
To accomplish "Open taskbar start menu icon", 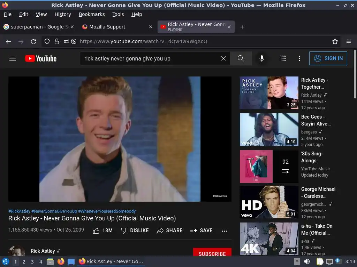I will (6, 261).
